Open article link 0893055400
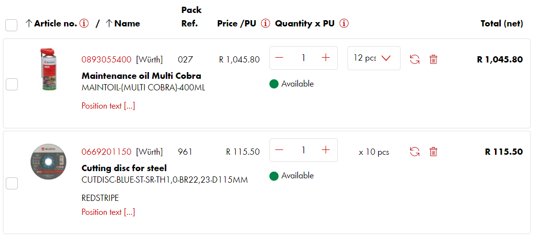 pos(106,60)
